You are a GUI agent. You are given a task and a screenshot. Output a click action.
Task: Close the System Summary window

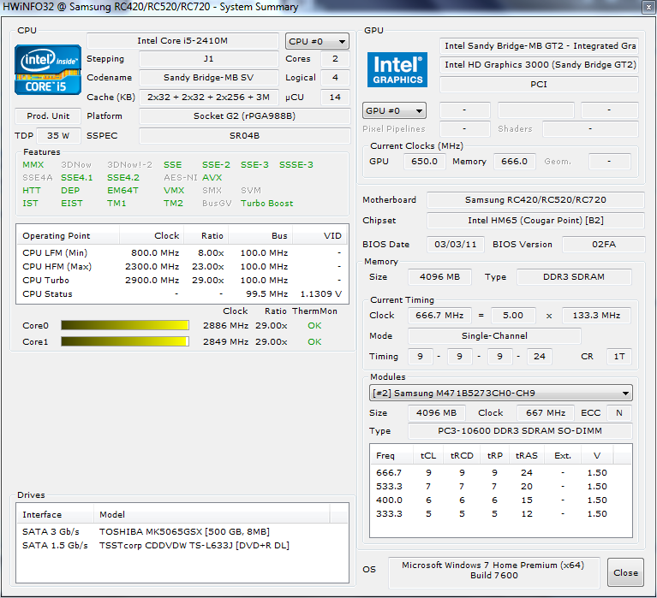(648, 7)
